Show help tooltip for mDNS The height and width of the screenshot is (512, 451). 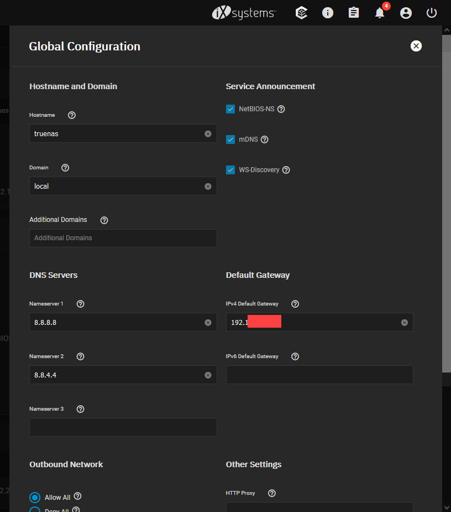[265, 139]
